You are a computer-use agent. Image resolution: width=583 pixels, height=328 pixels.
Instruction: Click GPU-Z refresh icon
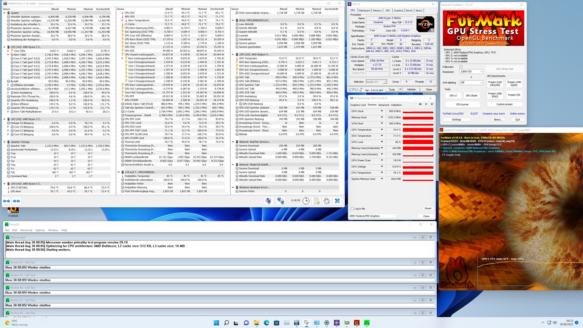426,104
